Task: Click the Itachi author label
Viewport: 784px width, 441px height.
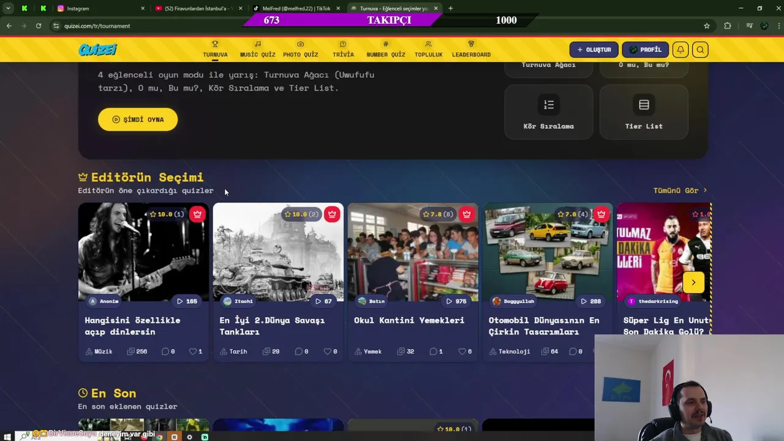Action: 238,301
